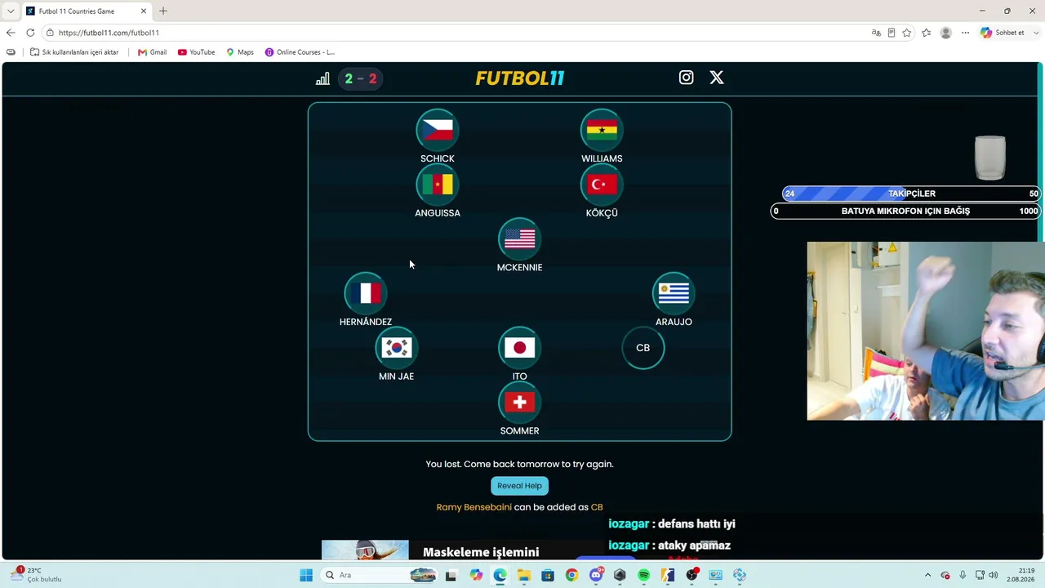Open File Explorer from the taskbar

click(523, 576)
